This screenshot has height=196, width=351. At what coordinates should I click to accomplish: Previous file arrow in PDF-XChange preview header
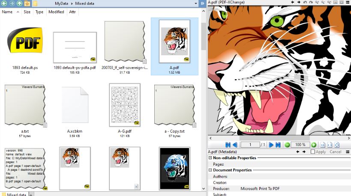click(x=293, y=2)
